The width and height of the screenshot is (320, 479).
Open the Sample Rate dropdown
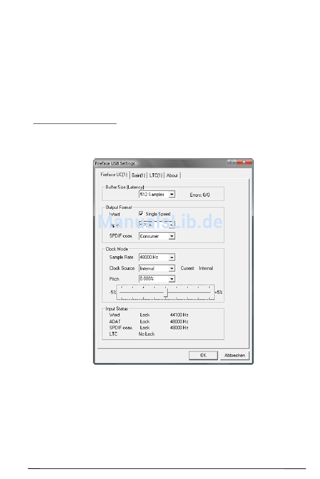pos(172,258)
